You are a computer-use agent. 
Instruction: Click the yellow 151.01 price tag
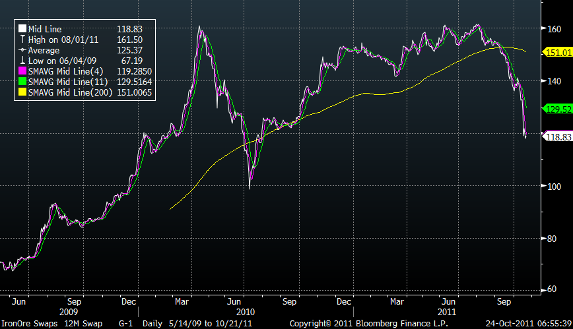[x=556, y=51]
